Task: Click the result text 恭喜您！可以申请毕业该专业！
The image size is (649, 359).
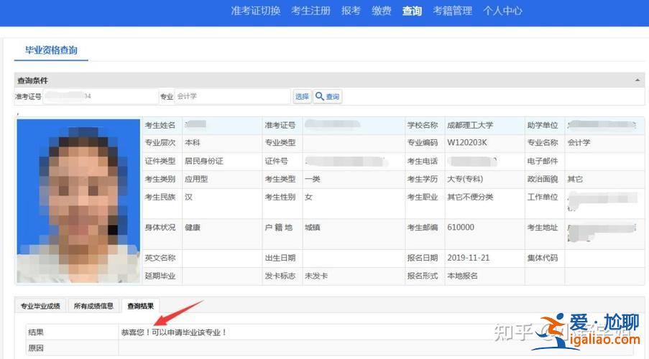Action: tap(174, 332)
